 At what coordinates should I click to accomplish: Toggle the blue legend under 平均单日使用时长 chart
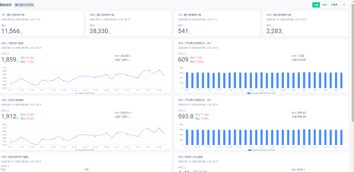coord(262,93)
